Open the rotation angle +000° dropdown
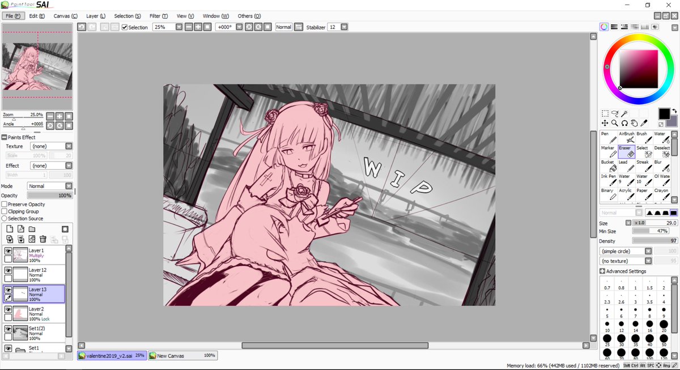The width and height of the screenshot is (680, 370). pos(239,27)
